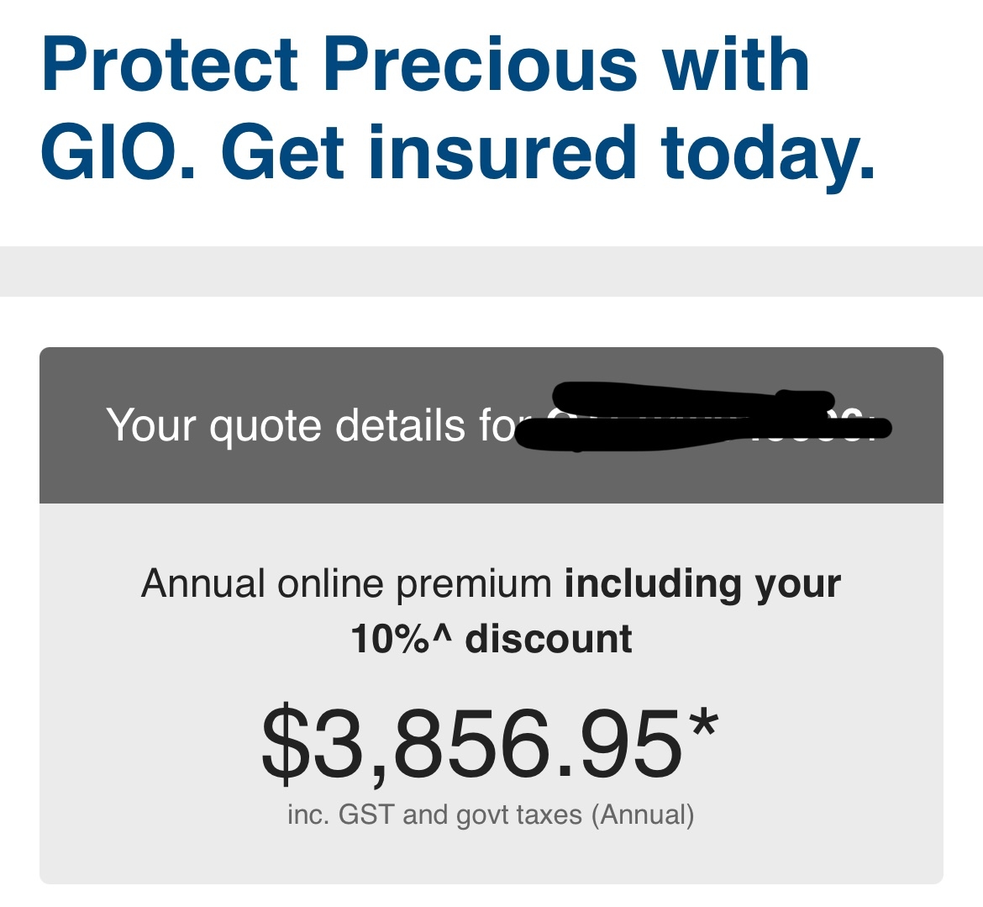Click the "Protect Precious with" heading line
Viewport: 983px width, 907px height.
click(x=425, y=66)
